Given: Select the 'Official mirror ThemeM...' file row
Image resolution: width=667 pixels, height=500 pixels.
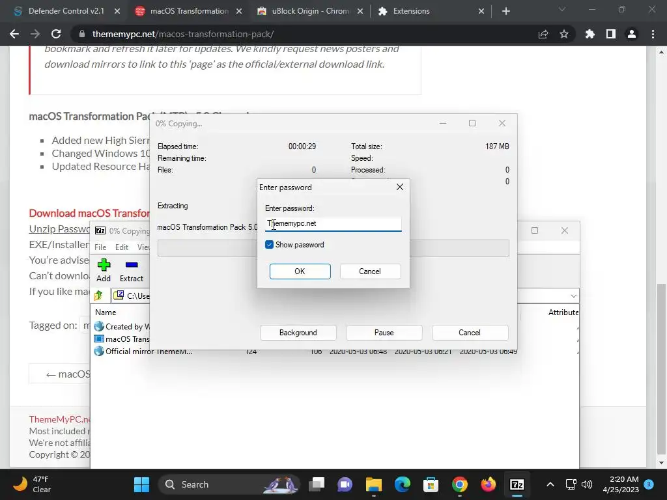Looking at the screenshot, I should (143, 351).
